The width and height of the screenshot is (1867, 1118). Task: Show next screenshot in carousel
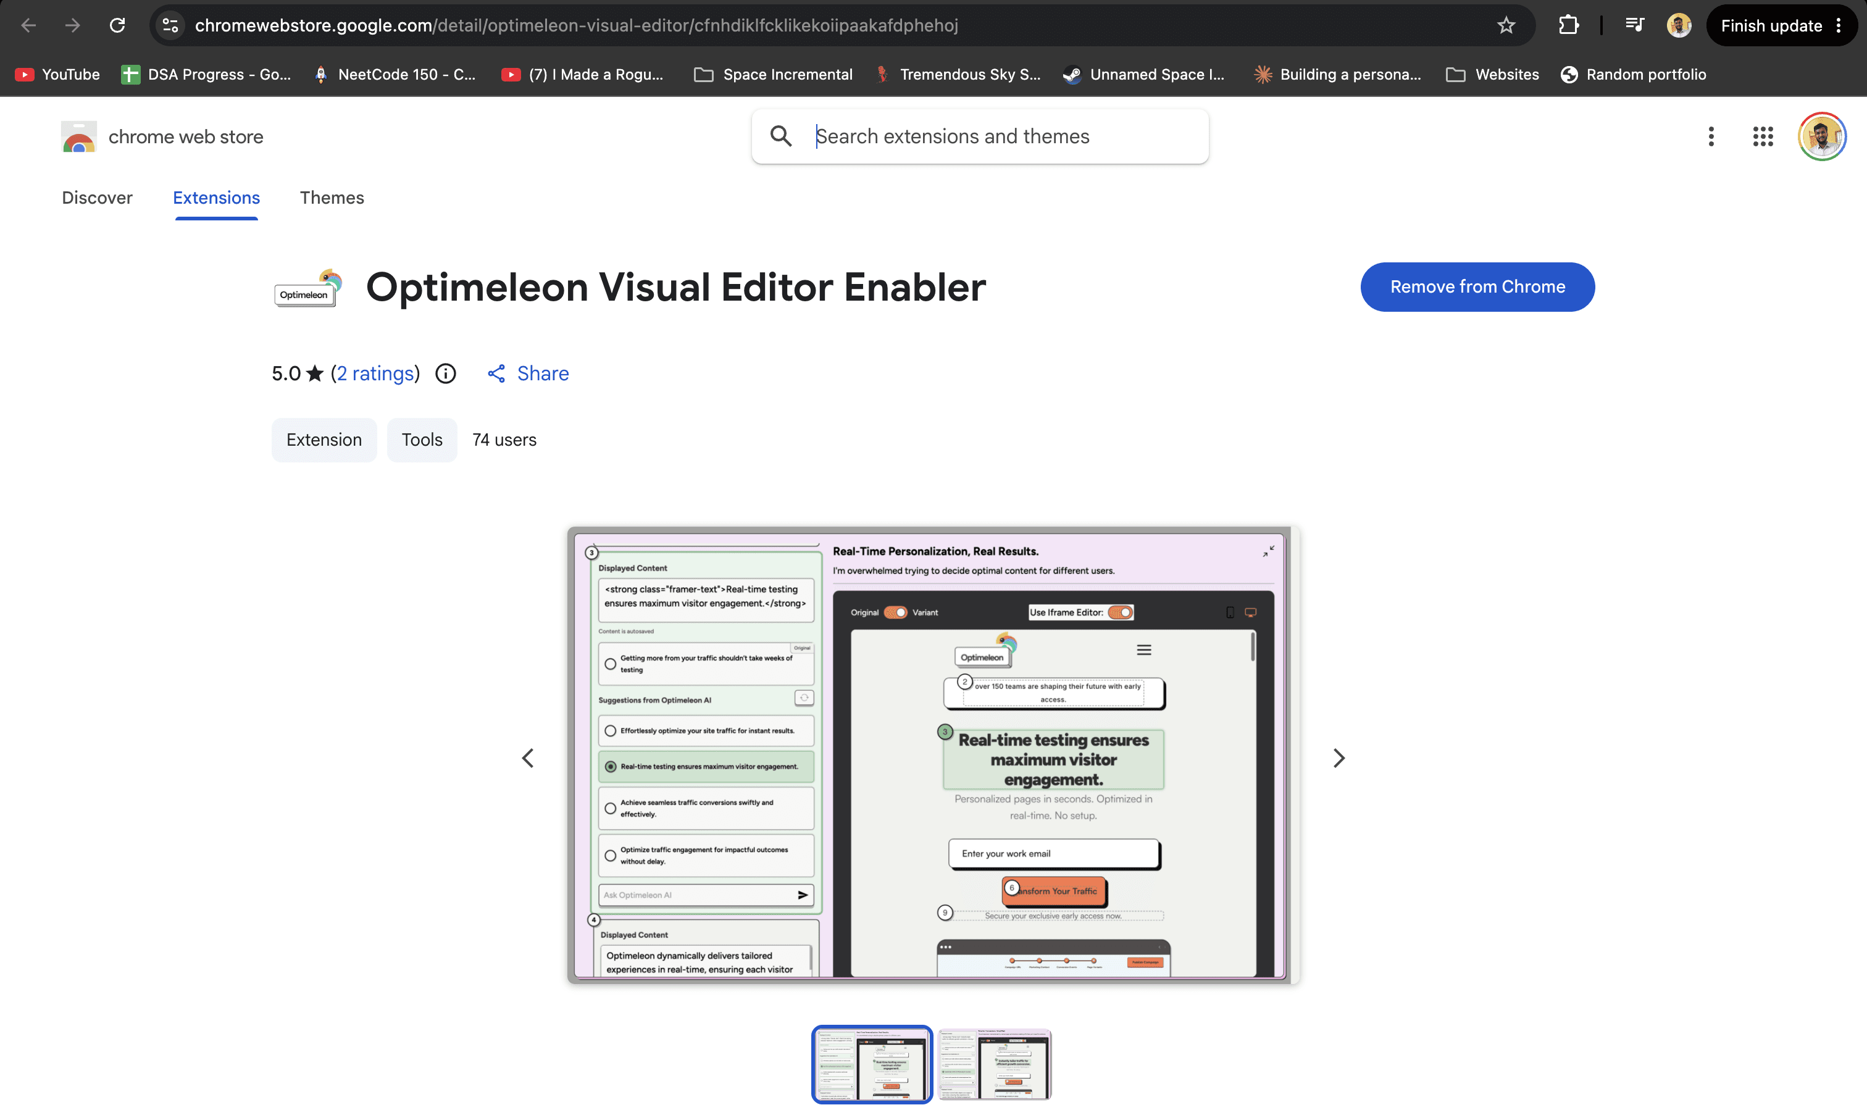click(1338, 758)
